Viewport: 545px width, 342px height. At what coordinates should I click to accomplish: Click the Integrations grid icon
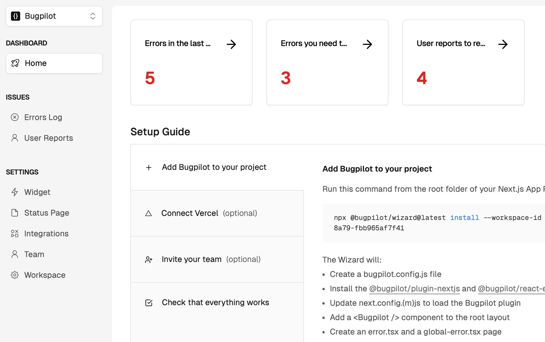pos(15,233)
